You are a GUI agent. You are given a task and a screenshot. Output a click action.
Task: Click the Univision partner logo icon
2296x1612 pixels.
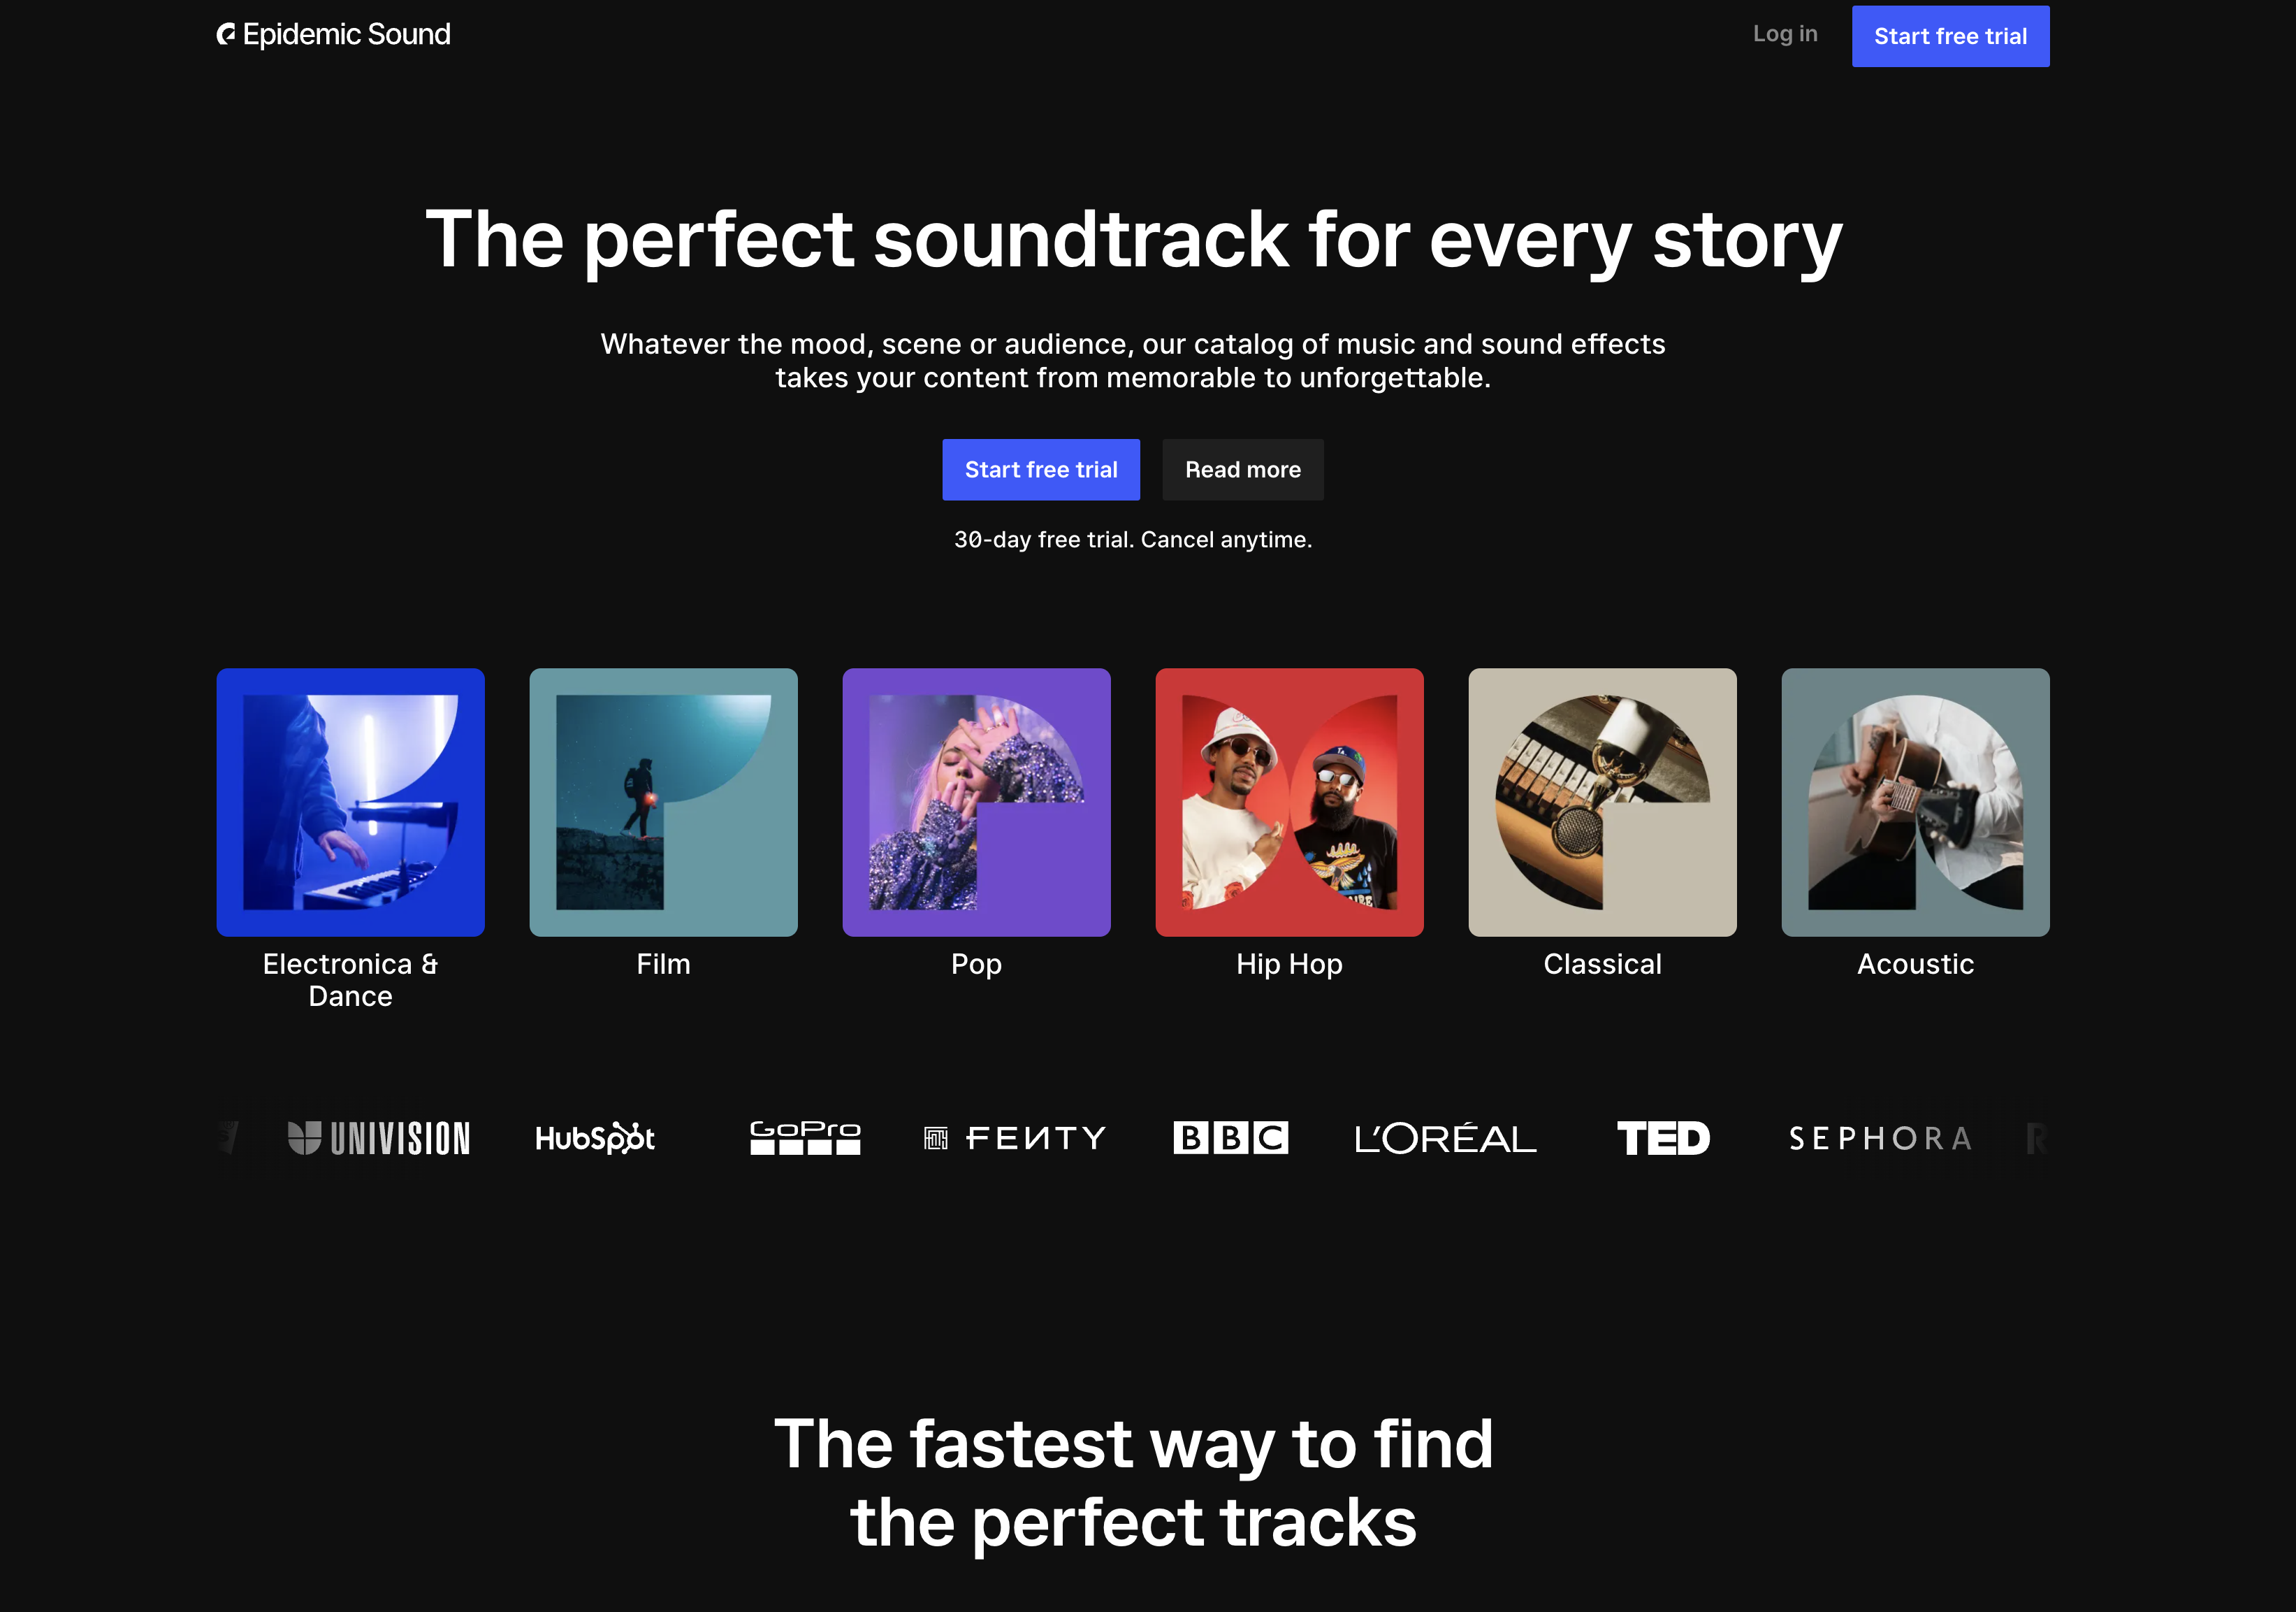coord(380,1137)
